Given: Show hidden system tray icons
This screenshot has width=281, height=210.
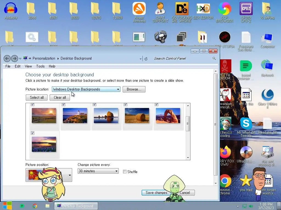Looking at the screenshot, I should click(238, 206).
